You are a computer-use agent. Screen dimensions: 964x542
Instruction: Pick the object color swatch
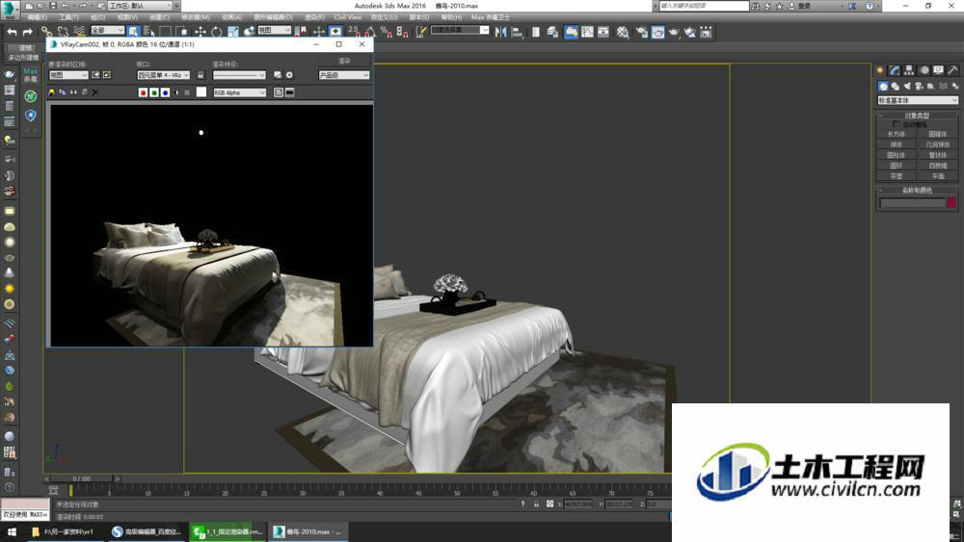(x=951, y=202)
